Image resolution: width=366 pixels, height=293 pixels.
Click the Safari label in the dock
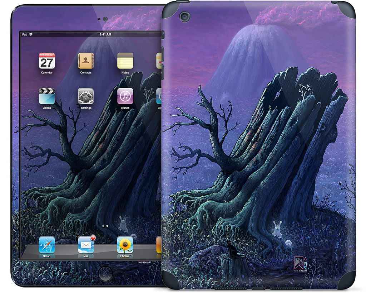[47, 256]
